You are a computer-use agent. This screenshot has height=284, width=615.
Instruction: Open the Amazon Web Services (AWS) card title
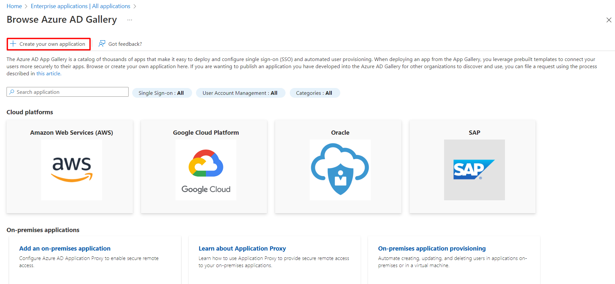(x=72, y=132)
